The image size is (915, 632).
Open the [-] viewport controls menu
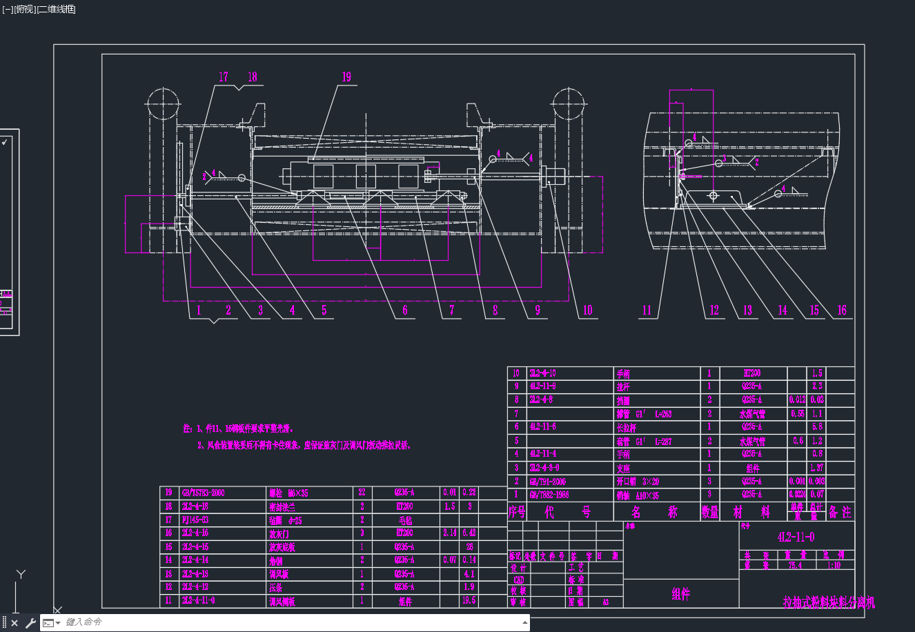point(7,9)
